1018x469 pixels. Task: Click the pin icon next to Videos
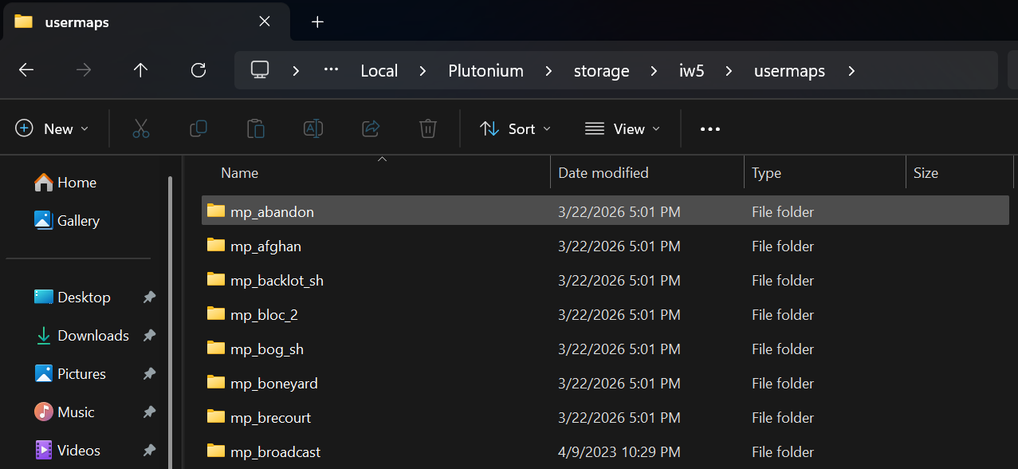(149, 451)
